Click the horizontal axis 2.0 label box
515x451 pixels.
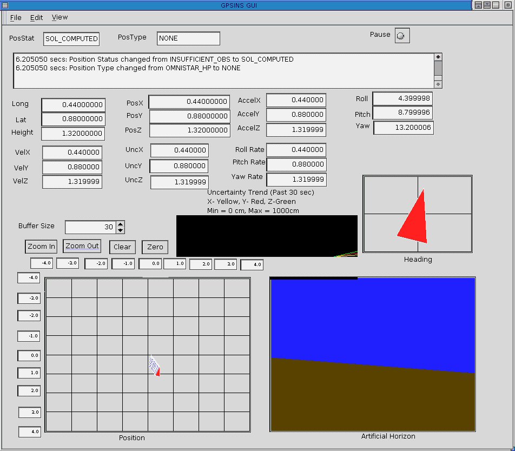(201, 264)
